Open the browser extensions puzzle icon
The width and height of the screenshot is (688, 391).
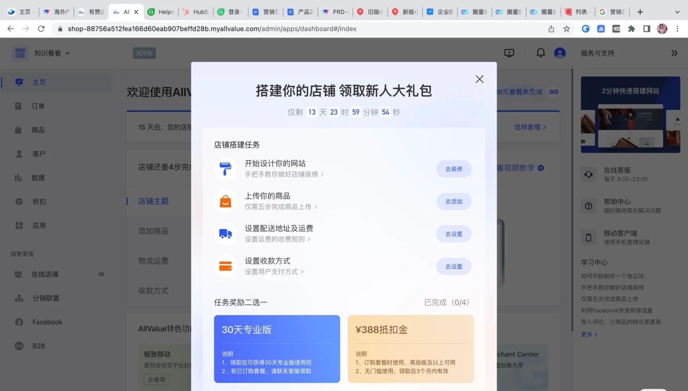(x=631, y=29)
